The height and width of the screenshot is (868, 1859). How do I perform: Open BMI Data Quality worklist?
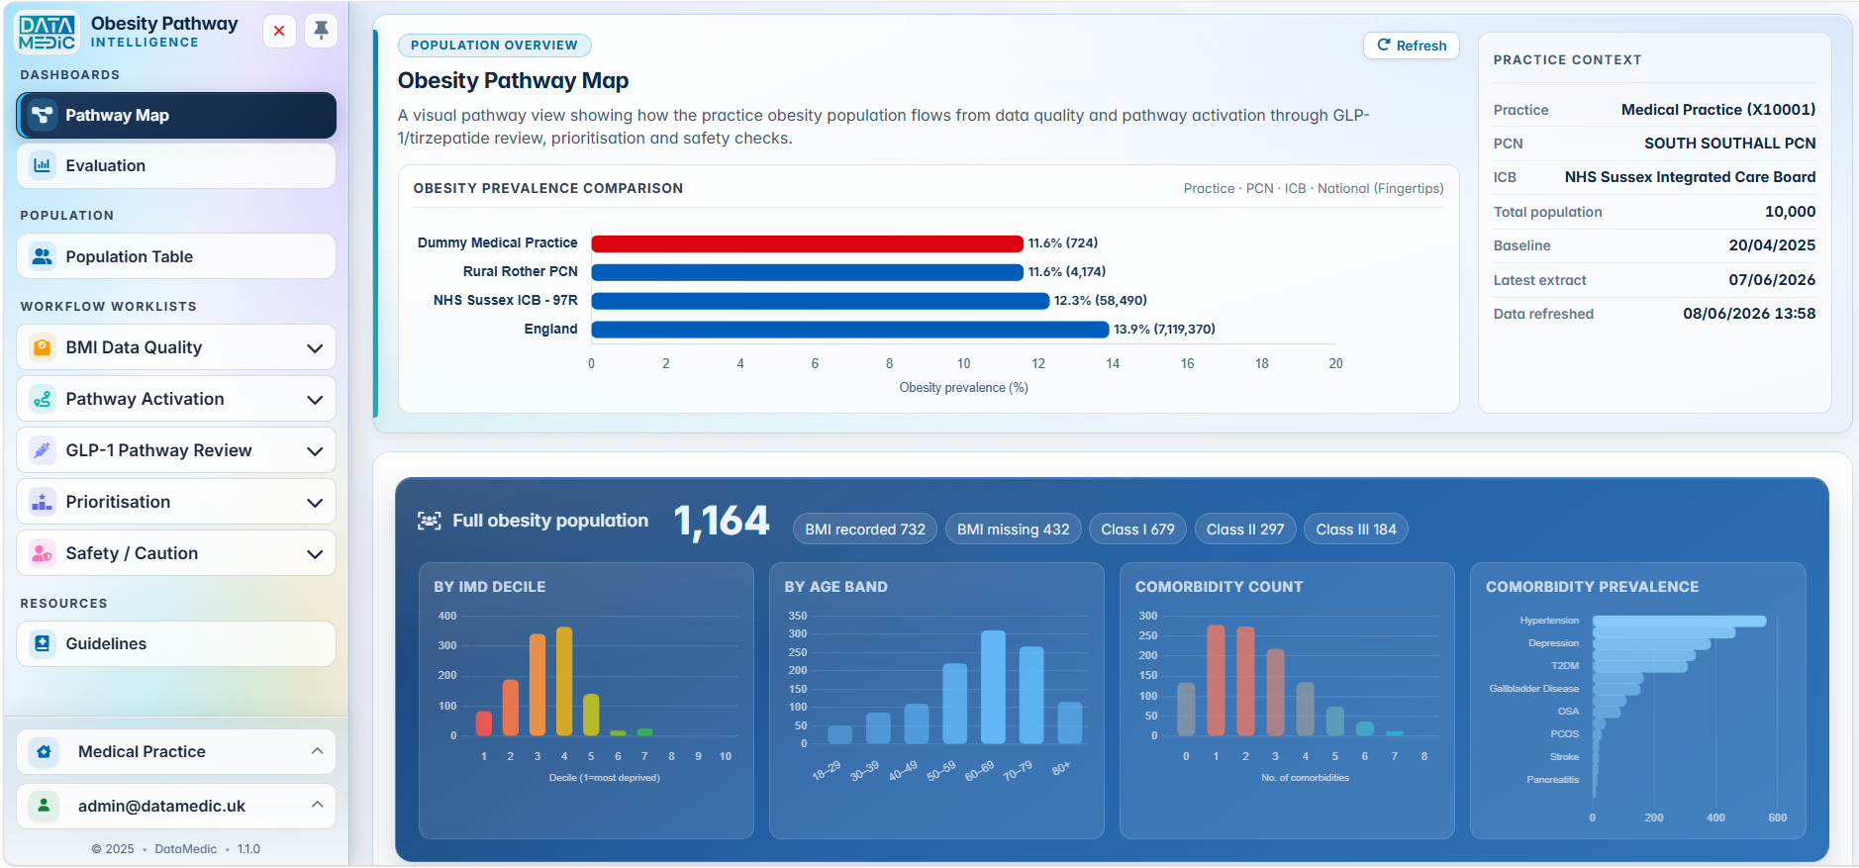point(176,347)
